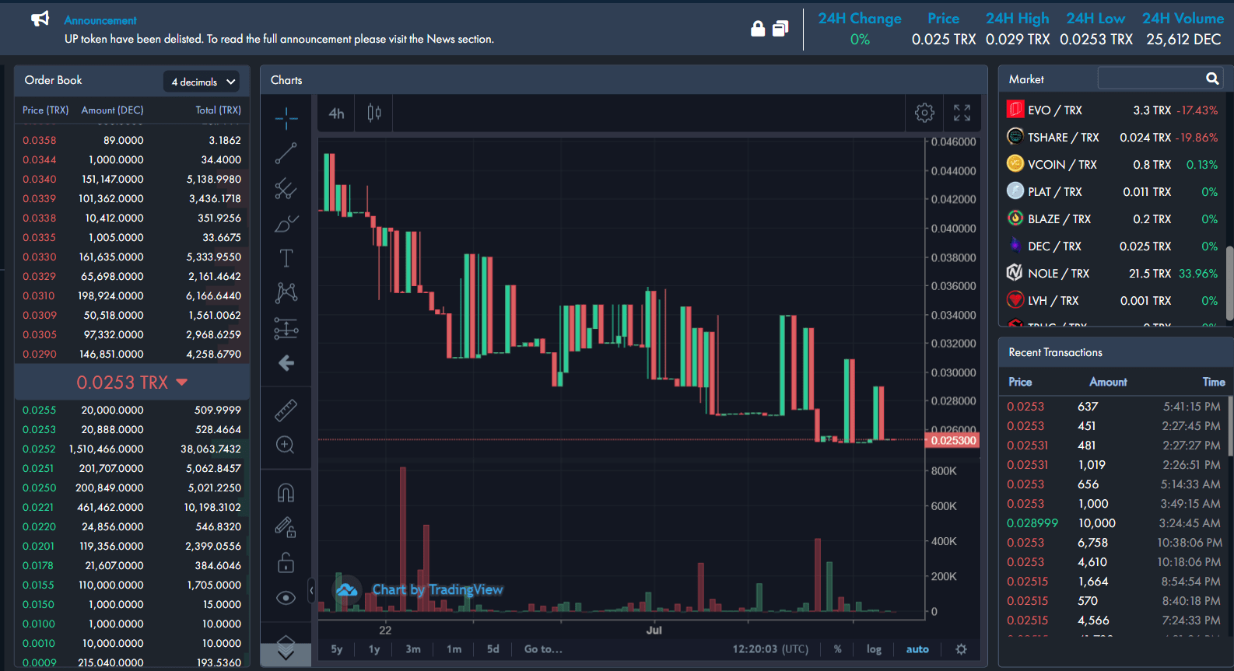The width and height of the screenshot is (1234, 671).
Task: Click the Market search input field
Action: click(x=1150, y=79)
